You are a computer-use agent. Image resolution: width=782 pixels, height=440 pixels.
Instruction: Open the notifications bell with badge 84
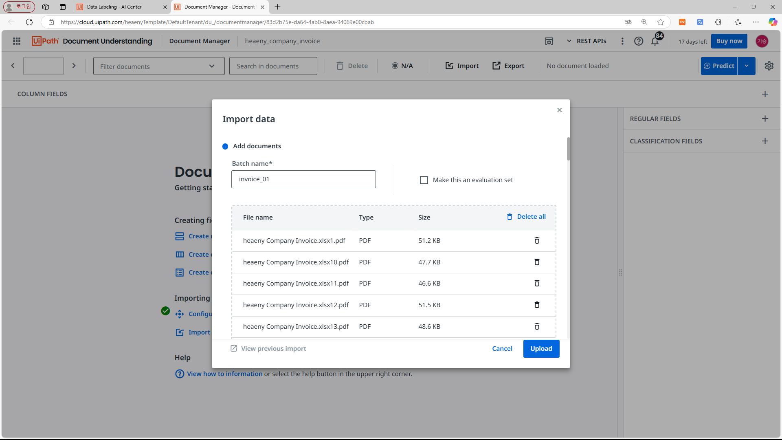[655, 41]
